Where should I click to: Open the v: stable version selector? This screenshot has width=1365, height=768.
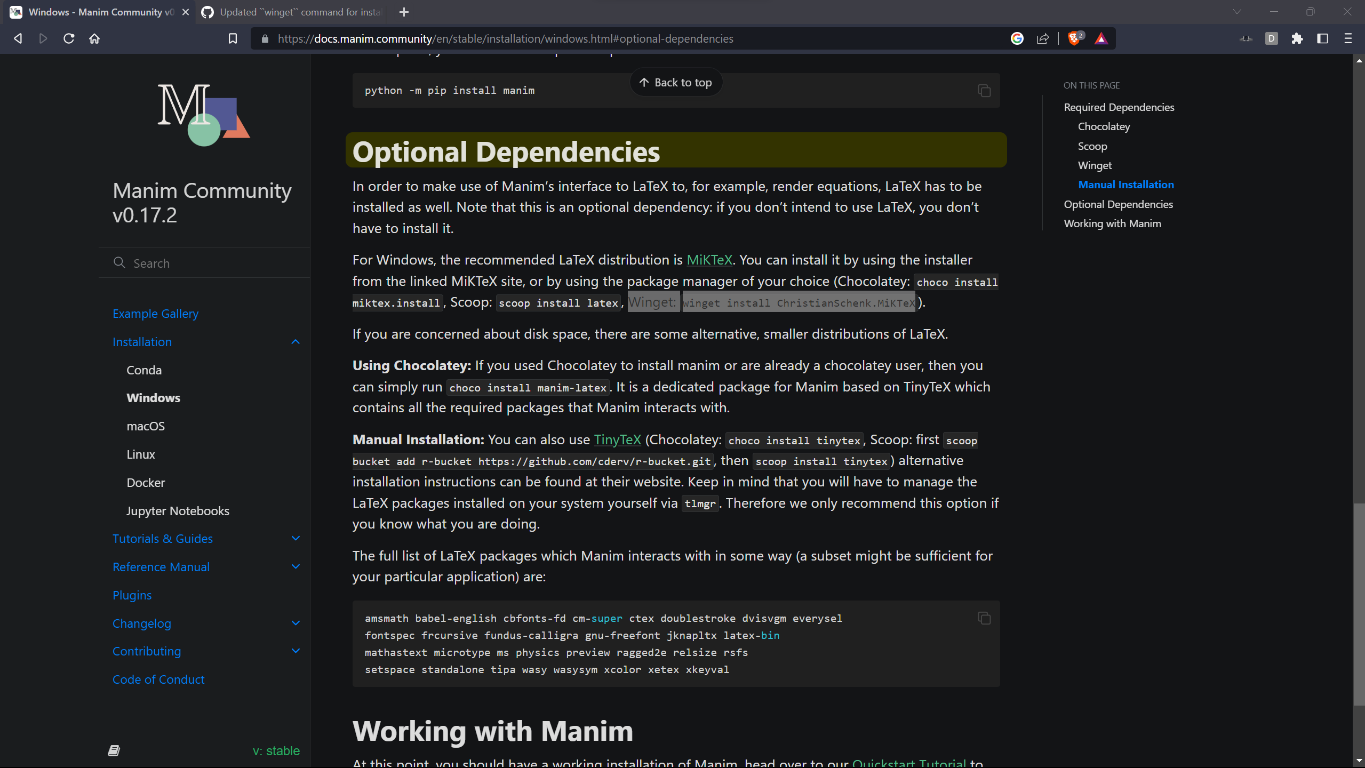pos(276,751)
